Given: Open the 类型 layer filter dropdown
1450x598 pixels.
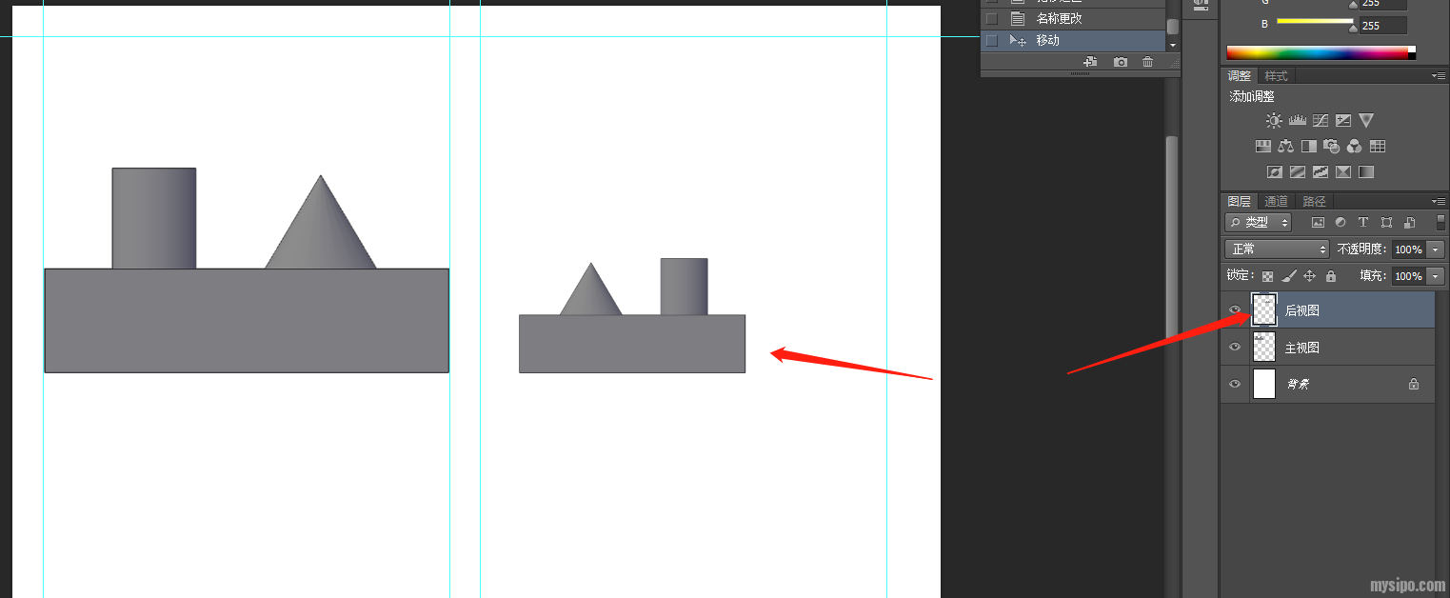Looking at the screenshot, I should pos(1258,223).
